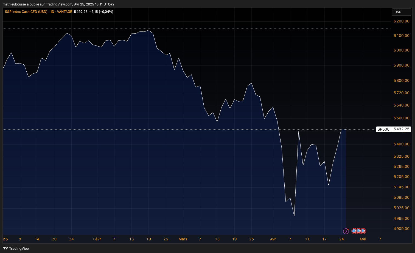
Task: Click the 5 025,00 price axis label
Action: click(x=401, y=208)
